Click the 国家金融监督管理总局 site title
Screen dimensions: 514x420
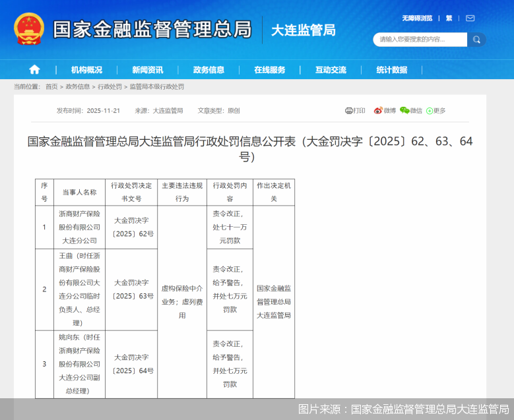click(152, 30)
